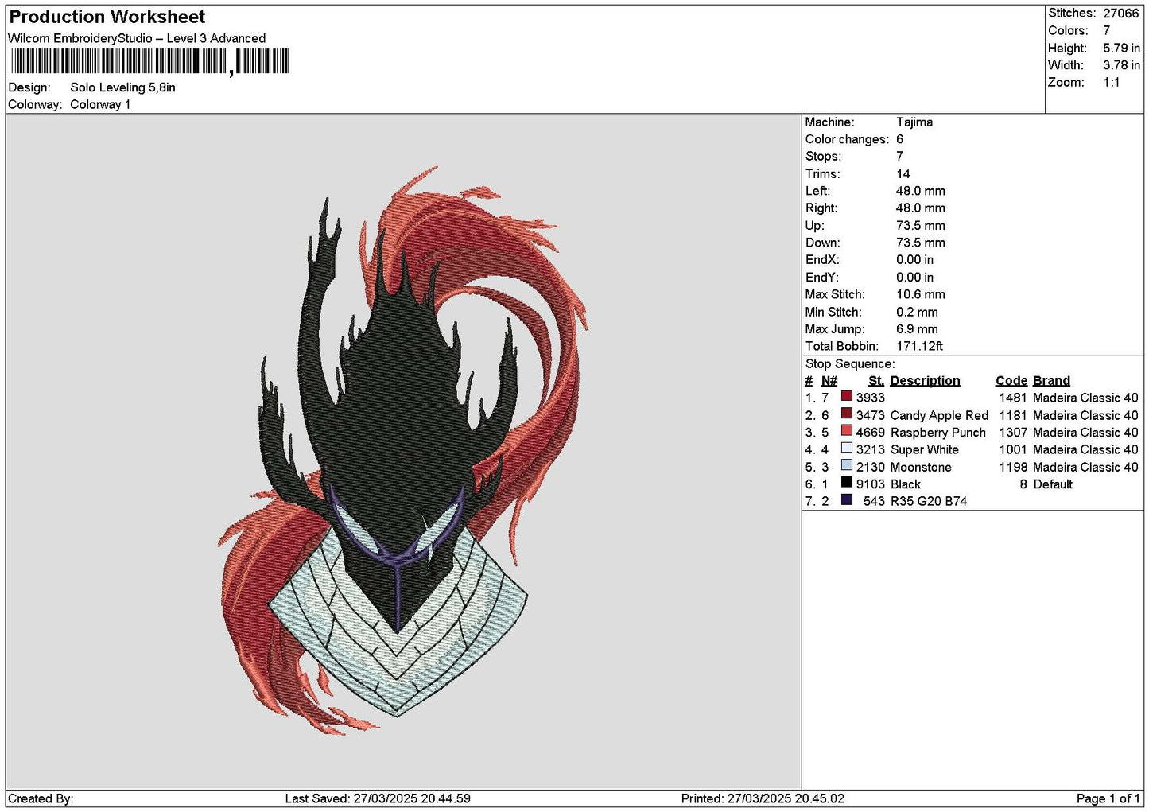The image size is (1149, 812).
Task: Click the Zoom value '1:1'
Action: pos(1111,83)
